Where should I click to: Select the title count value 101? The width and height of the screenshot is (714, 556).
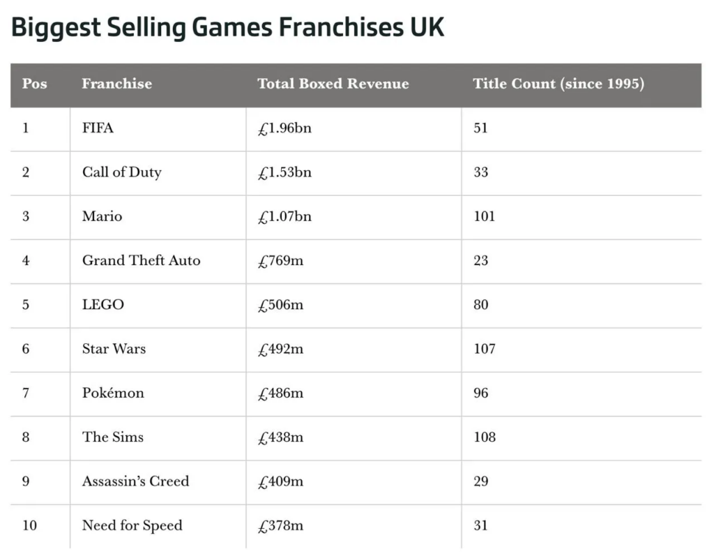[484, 216]
